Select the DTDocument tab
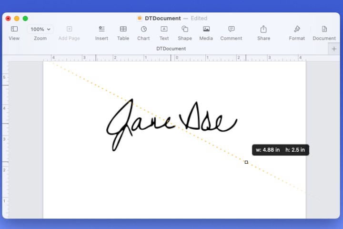343x229 pixels. pos(171,49)
